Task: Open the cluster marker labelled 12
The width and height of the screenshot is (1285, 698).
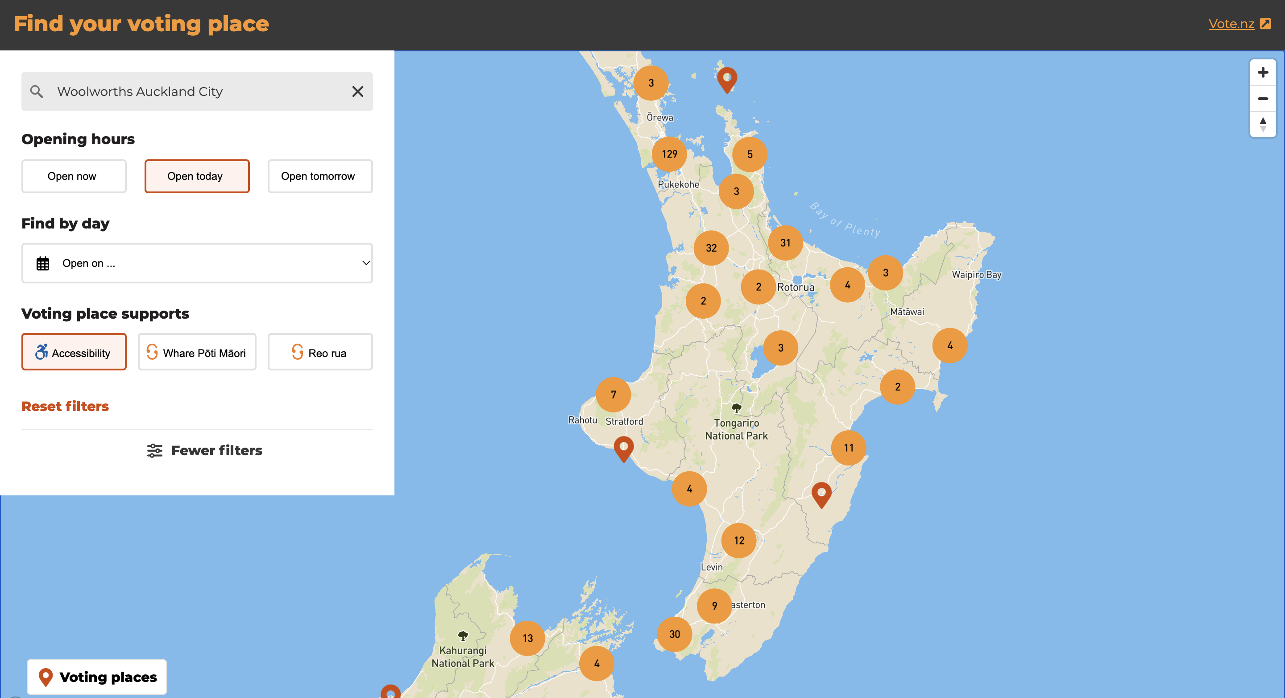Action: (x=739, y=540)
